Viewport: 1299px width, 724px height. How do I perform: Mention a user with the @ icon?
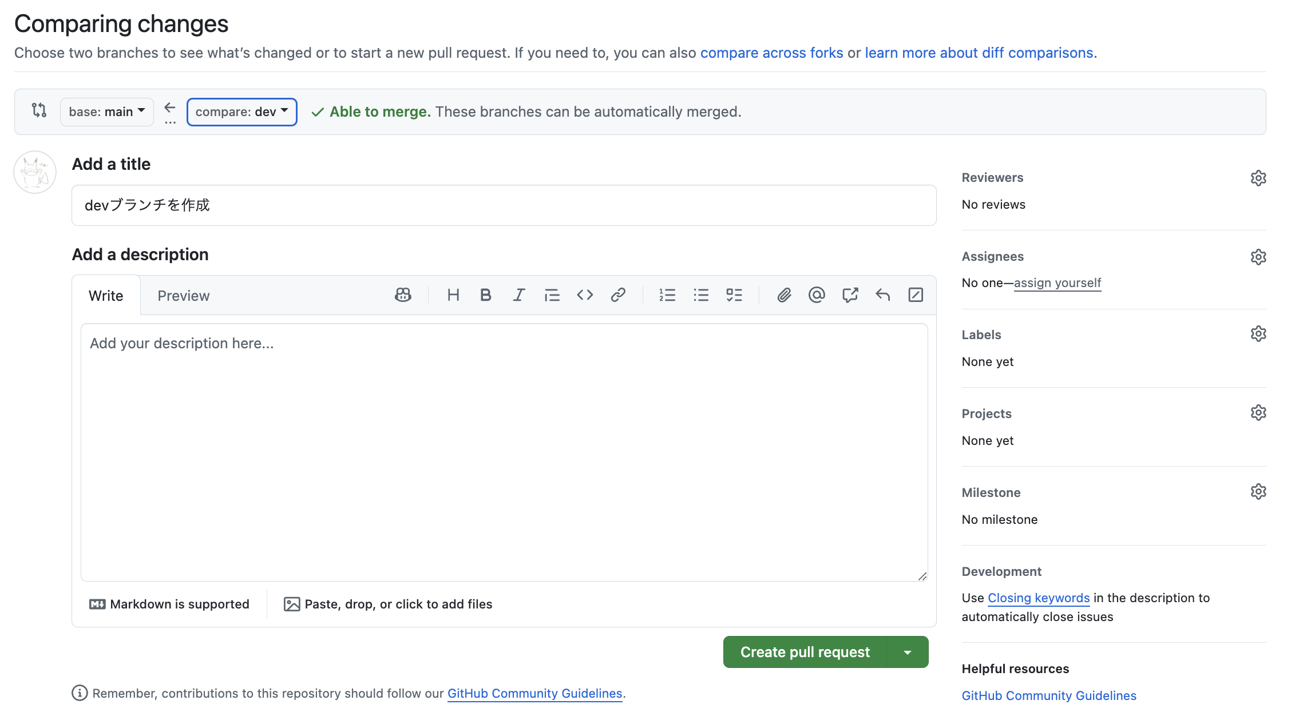pos(817,295)
